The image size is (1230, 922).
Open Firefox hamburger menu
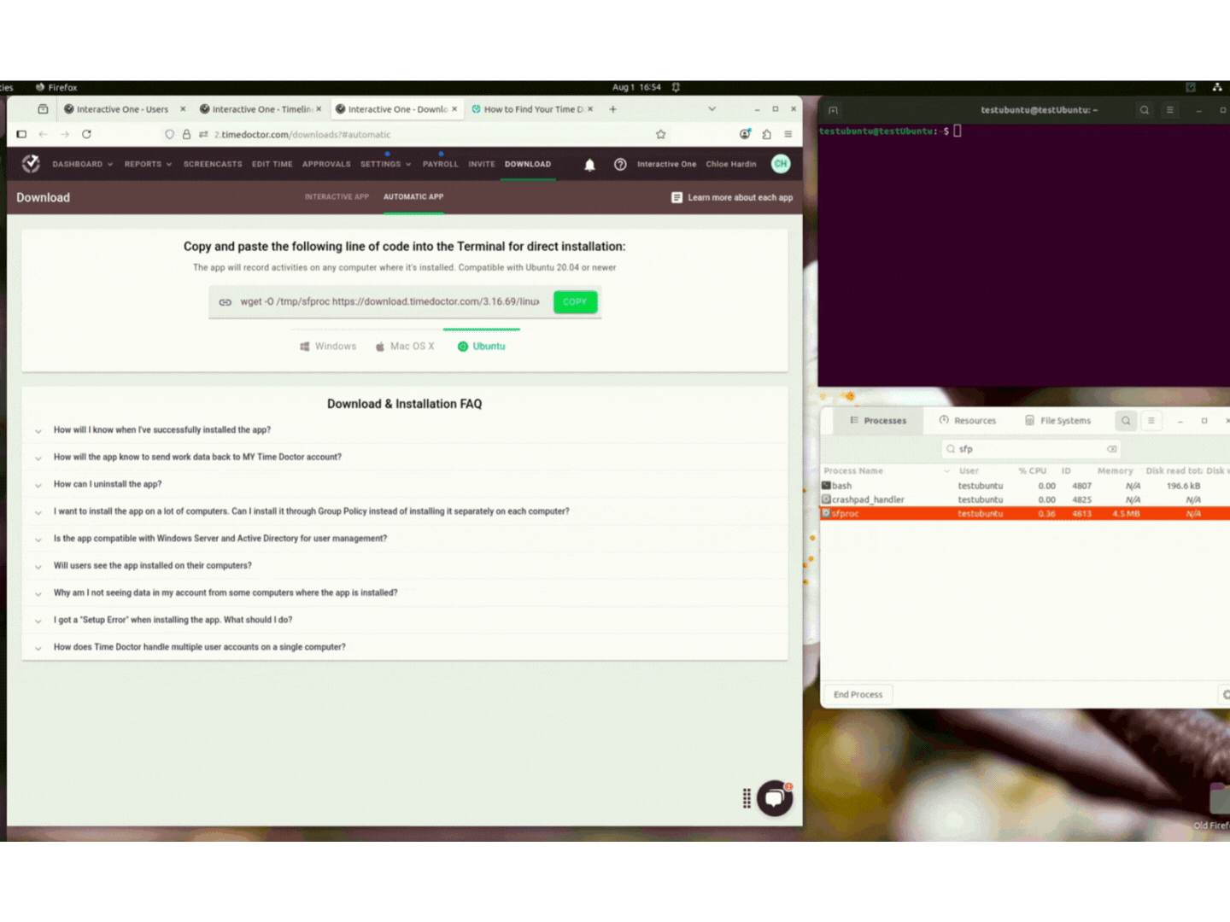788,134
